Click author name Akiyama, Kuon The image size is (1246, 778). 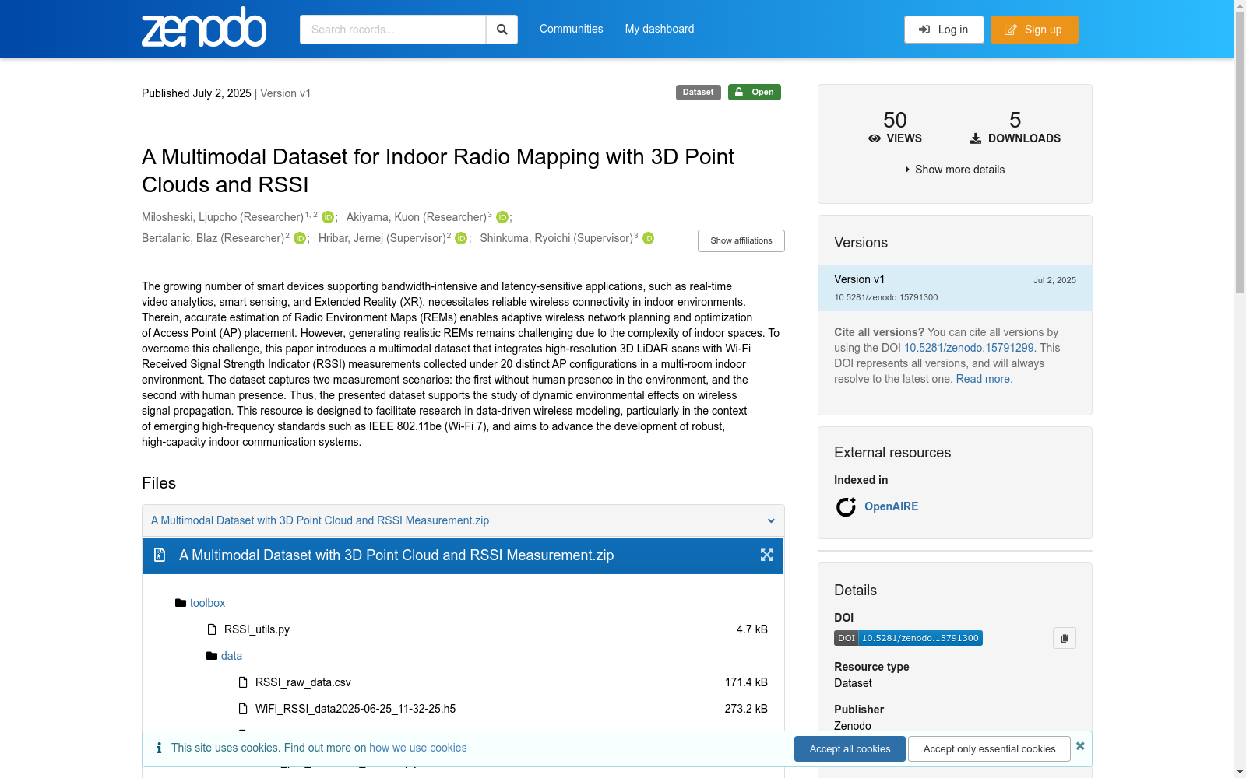click(x=417, y=217)
